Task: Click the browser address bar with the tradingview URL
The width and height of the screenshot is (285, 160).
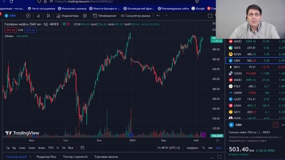Action: click(x=116, y=1)
